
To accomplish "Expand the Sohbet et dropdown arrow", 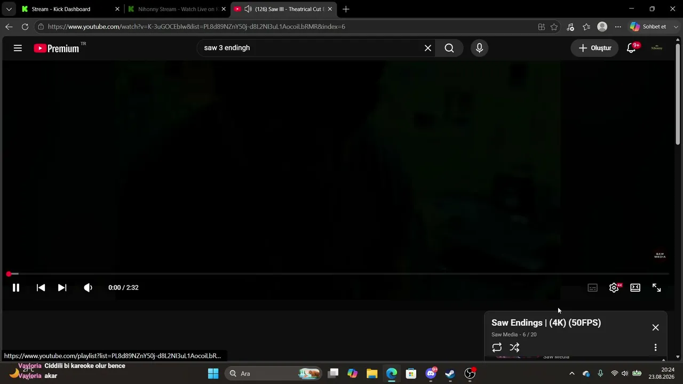I will (x=676, y=27).
